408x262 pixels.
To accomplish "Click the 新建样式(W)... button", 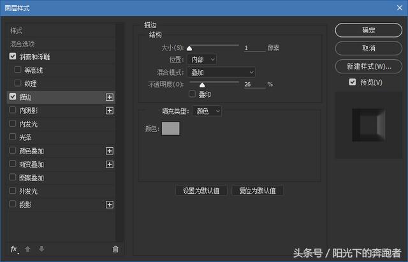I will coord(368,66).
